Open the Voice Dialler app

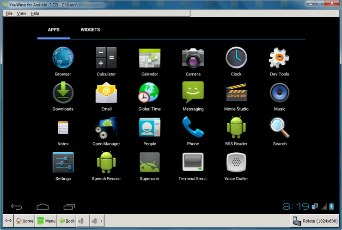coord(236,162)
